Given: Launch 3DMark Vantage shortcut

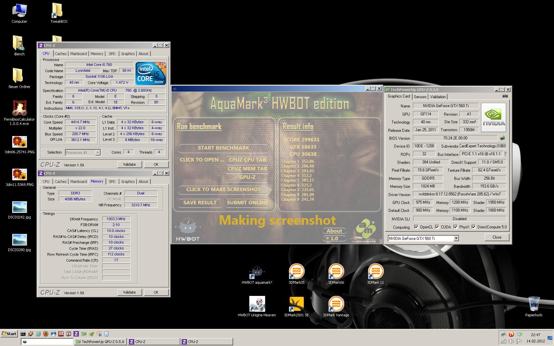Looking at the screenshot, I should point(336,307).
